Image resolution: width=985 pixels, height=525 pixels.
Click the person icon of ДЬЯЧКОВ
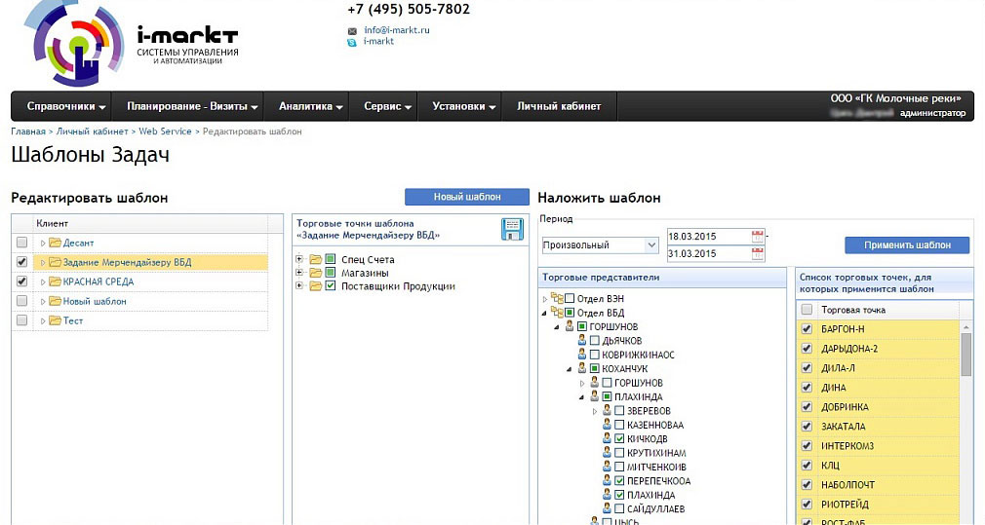click(x=582, y=340)
